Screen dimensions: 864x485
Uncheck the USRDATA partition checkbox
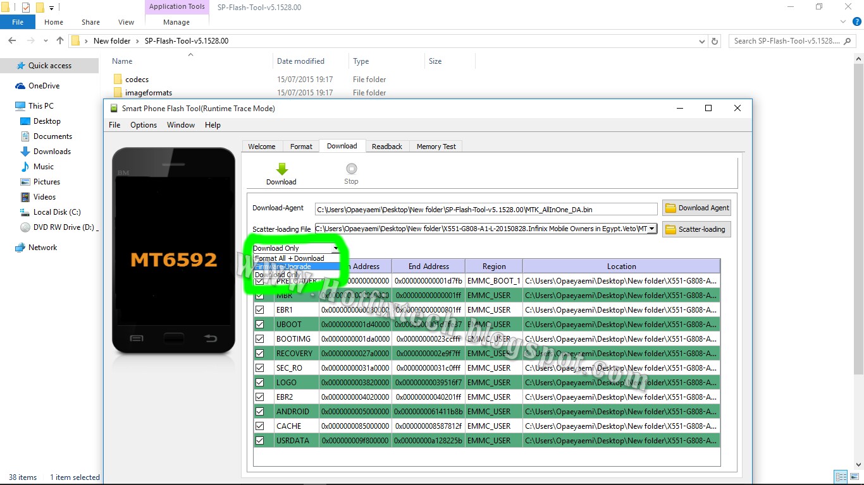click(260, 440)
